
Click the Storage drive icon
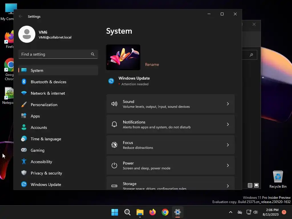114,186
